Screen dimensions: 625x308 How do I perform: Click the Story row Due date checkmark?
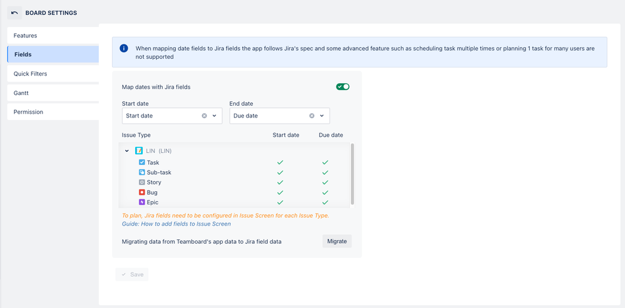click(x=325, y=182)
